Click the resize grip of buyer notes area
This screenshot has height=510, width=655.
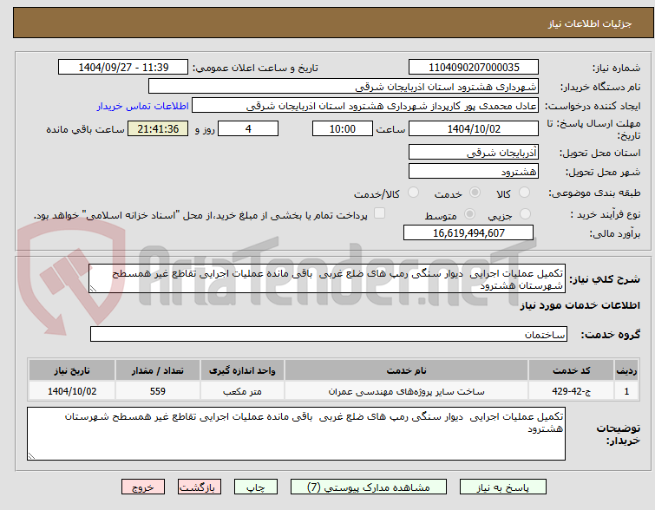click(31, 456)
